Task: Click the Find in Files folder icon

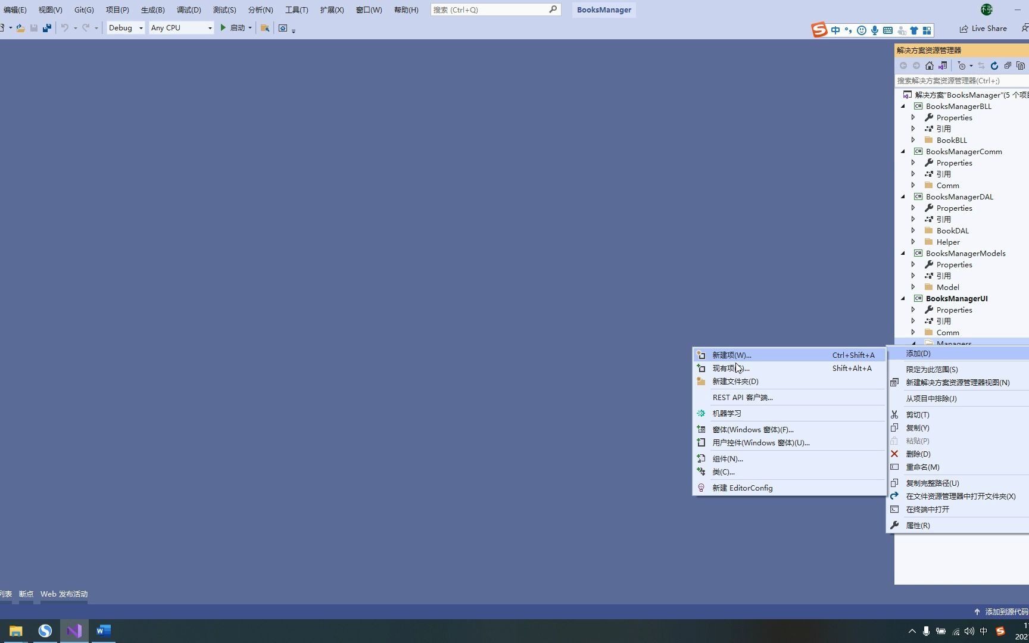Action: pos(265,28)
